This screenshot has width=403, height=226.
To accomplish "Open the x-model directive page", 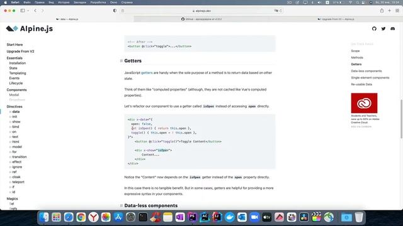I will (16, 147).
